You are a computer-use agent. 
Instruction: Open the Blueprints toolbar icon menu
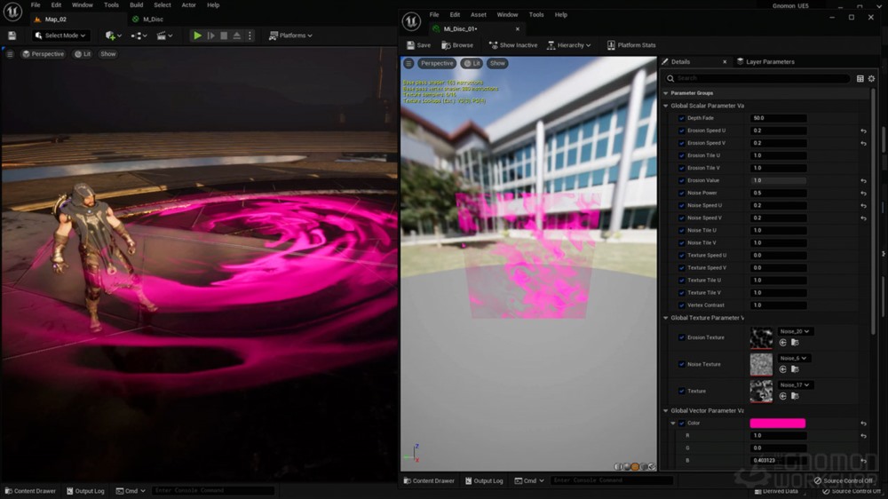pyautogui.click(x=137, y=36)
